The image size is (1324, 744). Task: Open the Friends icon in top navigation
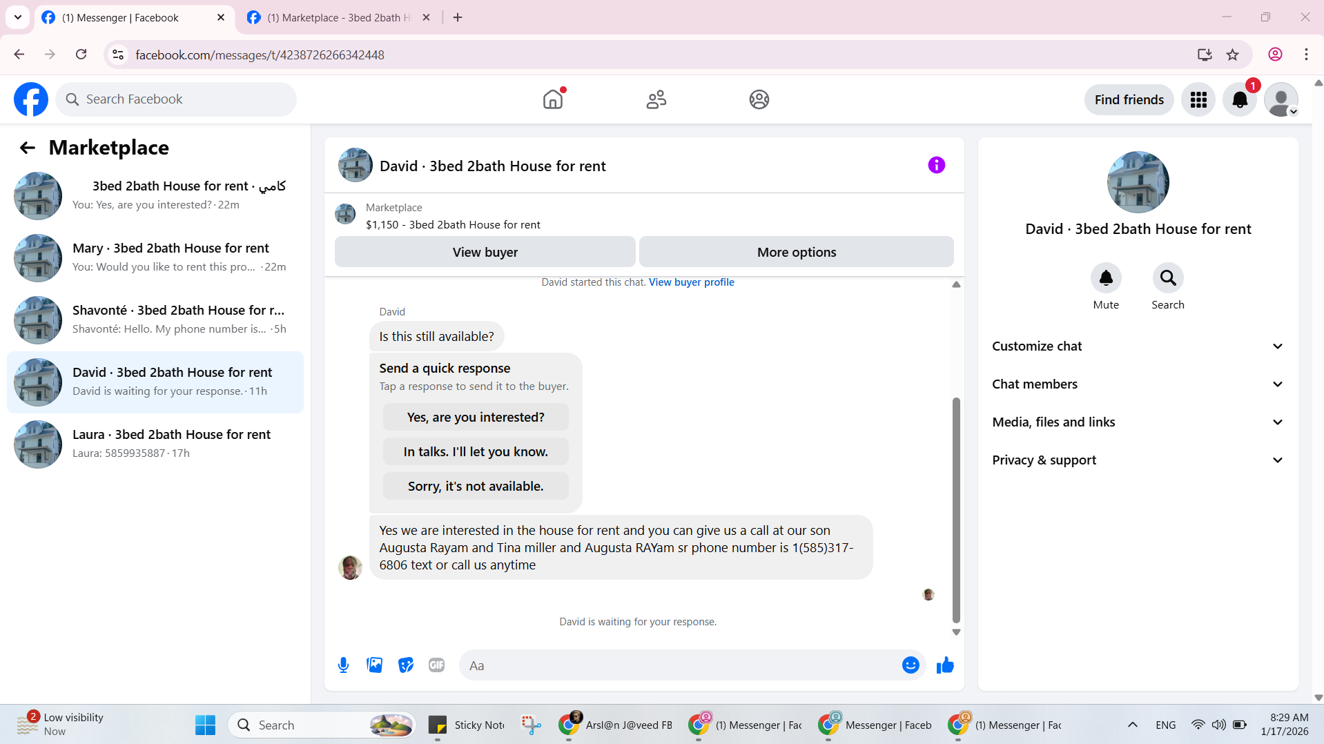[x=656, y=99]
